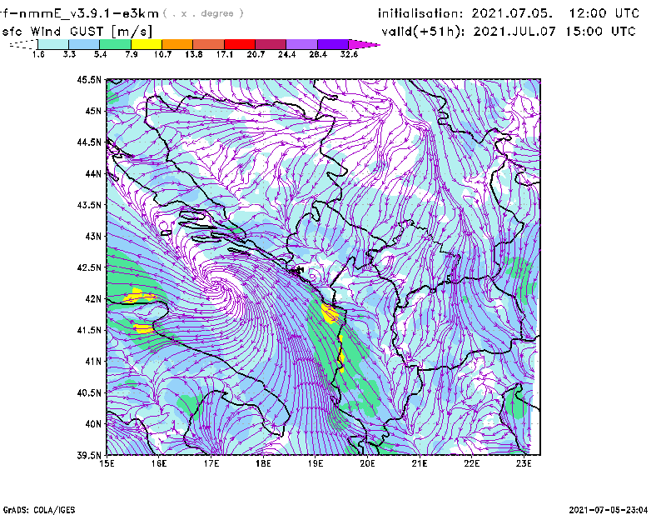Click the orange legend swatch

pyautogui.click(x=177, y=44)
